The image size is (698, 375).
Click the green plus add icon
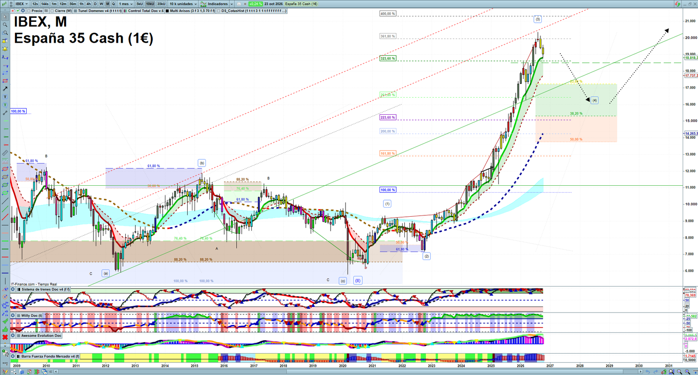pyautogui.click(x=18, y=11)
